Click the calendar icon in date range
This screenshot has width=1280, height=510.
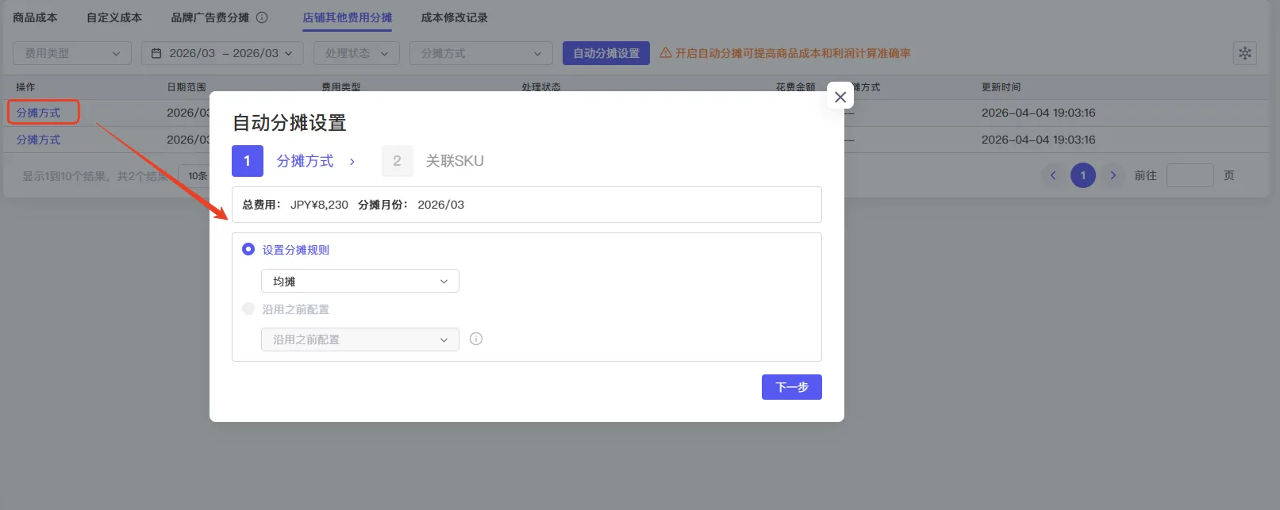(156, 53)
